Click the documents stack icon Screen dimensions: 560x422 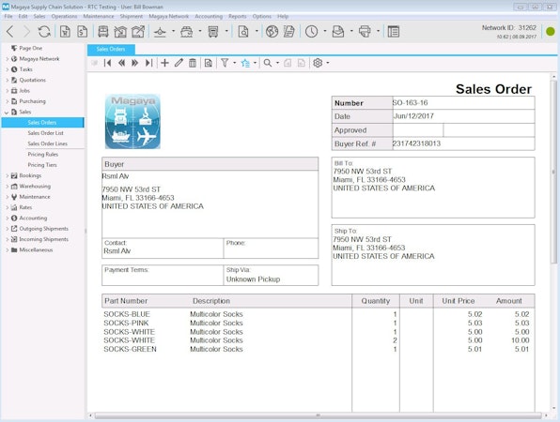(x=289, y=32)
